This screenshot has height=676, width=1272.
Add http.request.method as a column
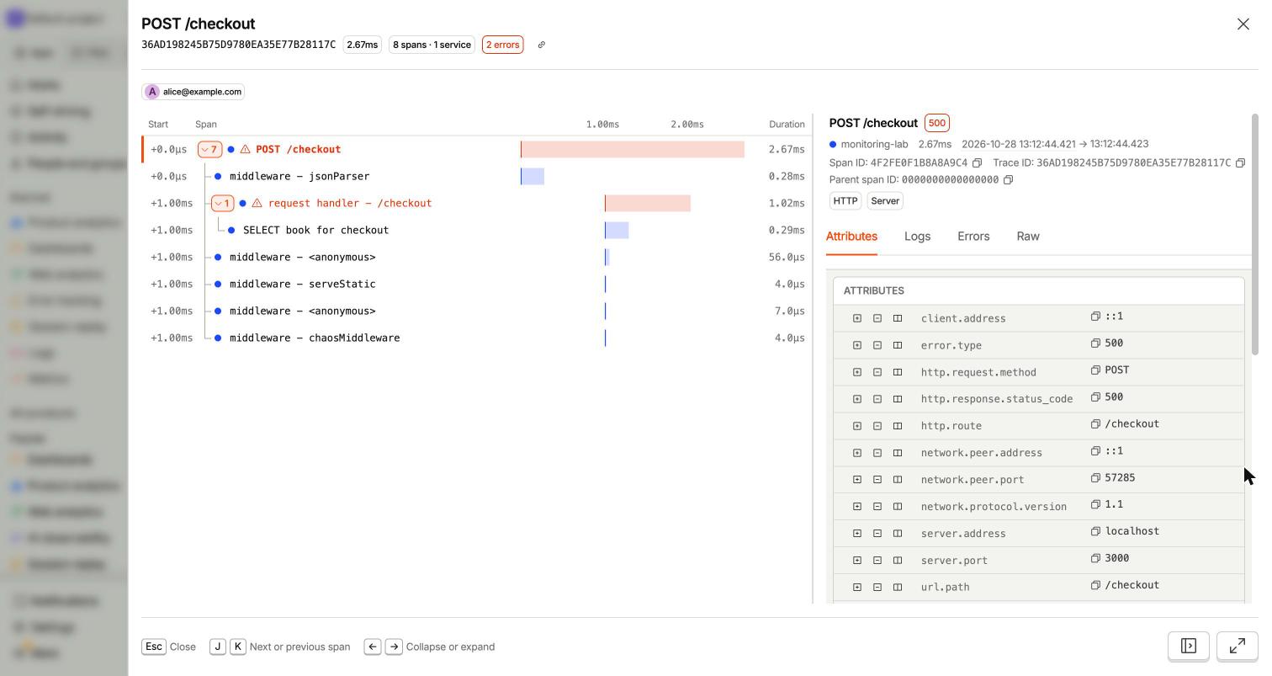pos(898,372)
